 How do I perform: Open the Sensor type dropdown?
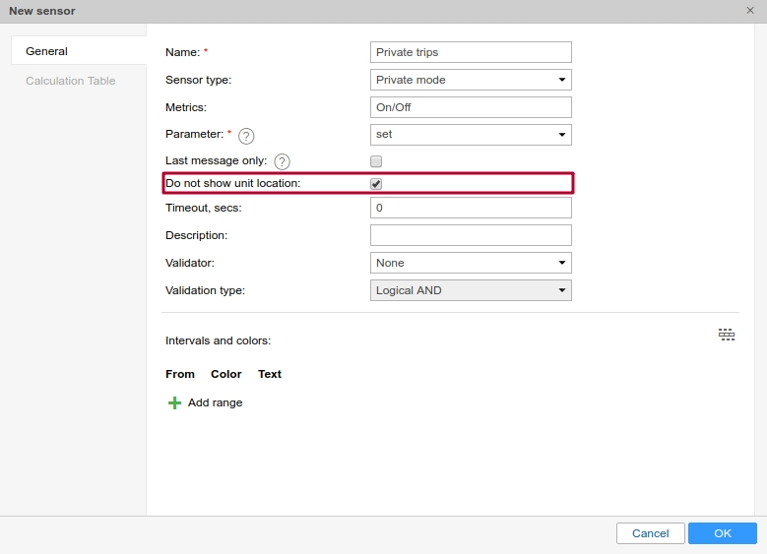(x=471, y=80)
